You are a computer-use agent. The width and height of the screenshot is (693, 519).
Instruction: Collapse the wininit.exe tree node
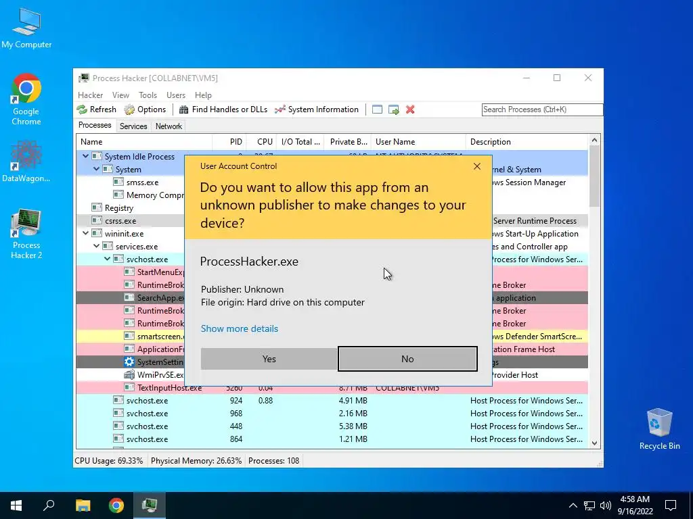tap(85, 233)
